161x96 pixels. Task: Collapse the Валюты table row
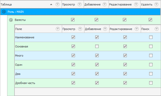11,20
